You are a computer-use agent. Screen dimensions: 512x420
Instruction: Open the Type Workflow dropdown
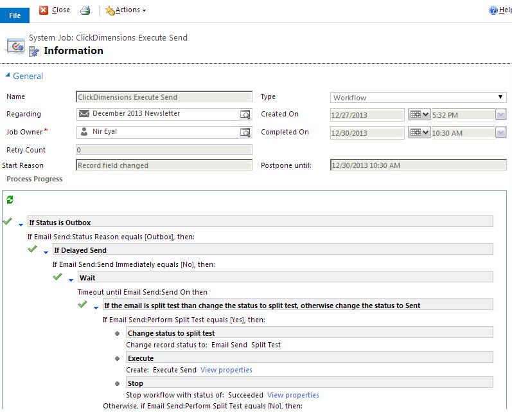pos(418,97)
